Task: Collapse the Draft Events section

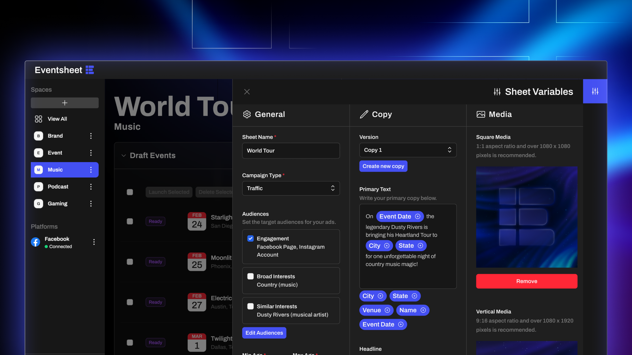Action: tap(124, 156)
